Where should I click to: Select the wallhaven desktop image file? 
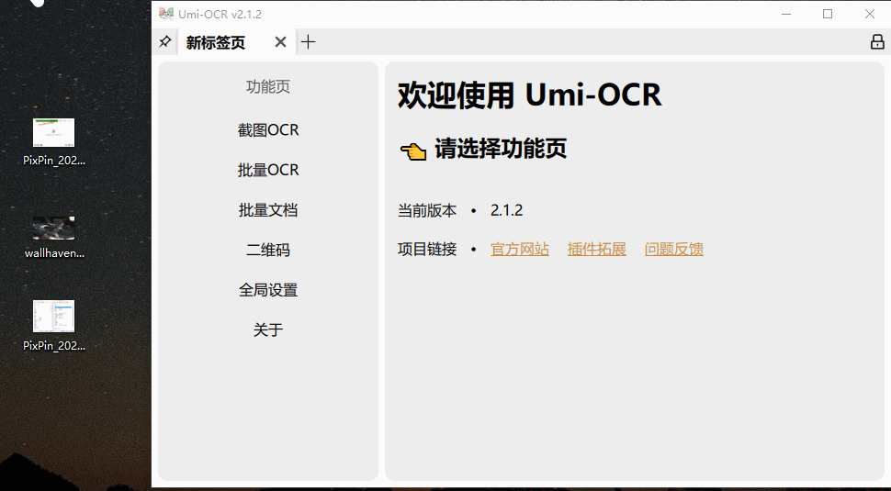[54, 238]
